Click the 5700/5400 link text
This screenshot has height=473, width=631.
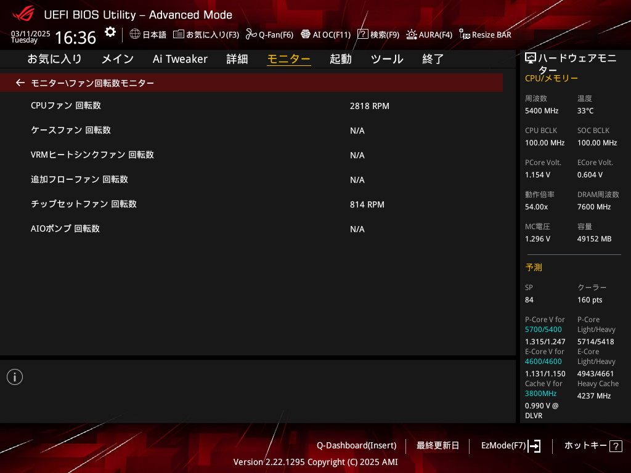[x=543, y=329]
